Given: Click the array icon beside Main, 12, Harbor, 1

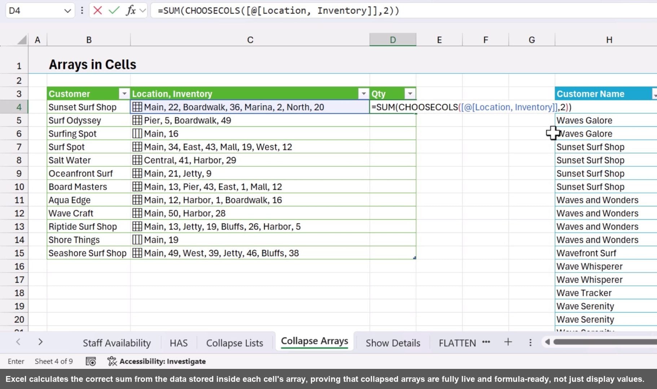Looking at the screenshot, I should pos(137,200).
